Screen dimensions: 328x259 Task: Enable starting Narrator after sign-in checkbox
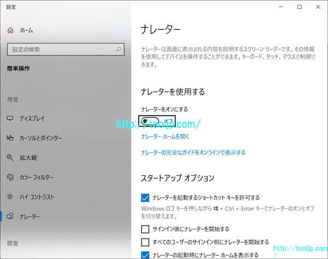coord(145,229)
